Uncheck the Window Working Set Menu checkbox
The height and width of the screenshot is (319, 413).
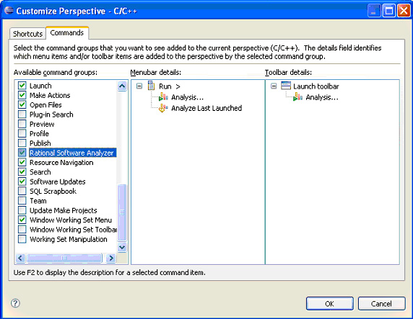tap(22, 220)
